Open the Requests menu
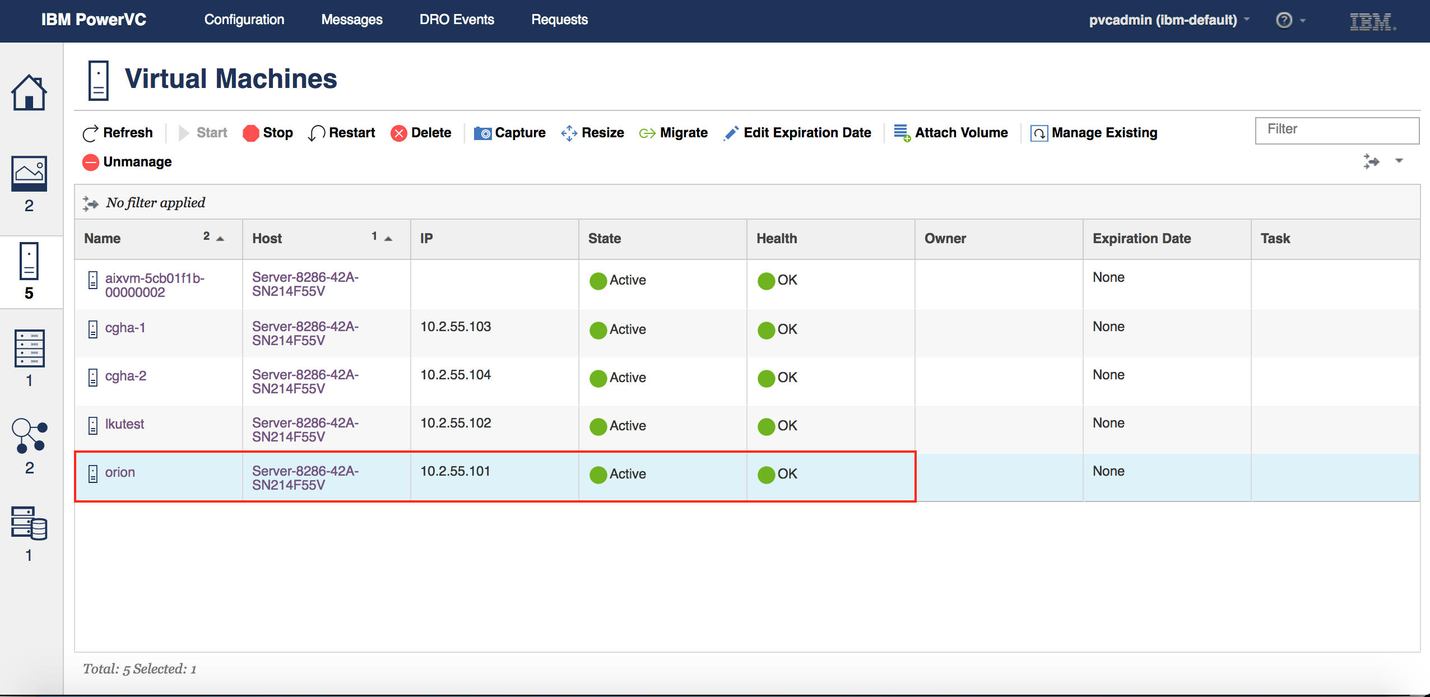The image size is (1430, 697). [559, 20]
